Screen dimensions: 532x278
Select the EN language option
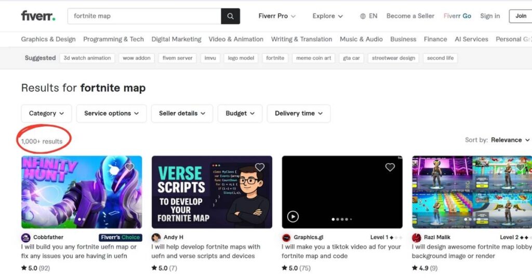coord(373,16)
